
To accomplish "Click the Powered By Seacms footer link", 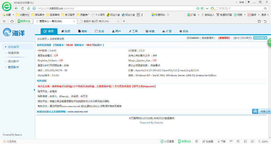I will click(x=151, y=123).
